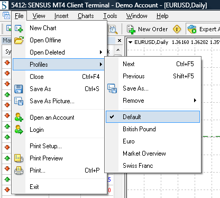Click the profile Save As icon in submenu

(x=112, y=88)
